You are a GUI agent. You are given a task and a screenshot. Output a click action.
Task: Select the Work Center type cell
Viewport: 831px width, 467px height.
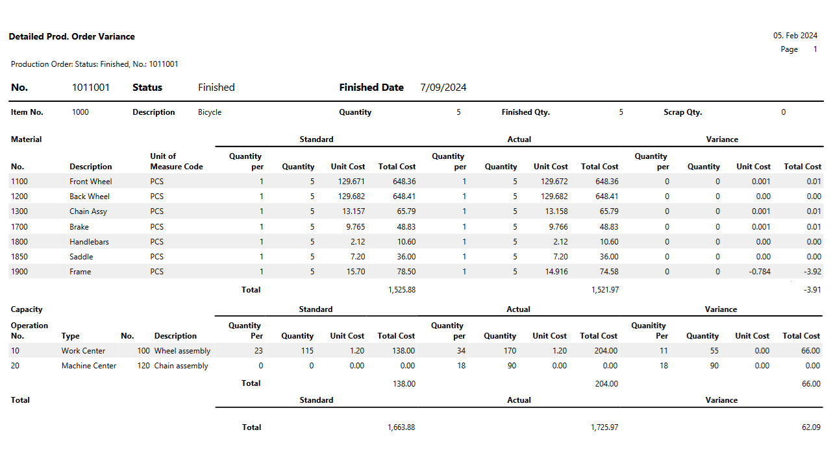[x=84, y=351]
